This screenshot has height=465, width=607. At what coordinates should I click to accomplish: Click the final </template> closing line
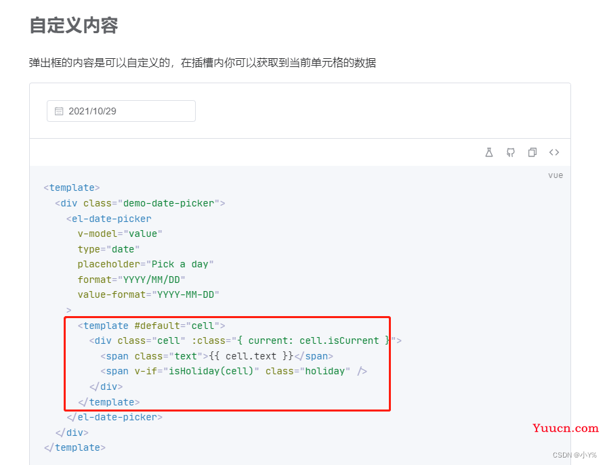[x=75, y=447]
